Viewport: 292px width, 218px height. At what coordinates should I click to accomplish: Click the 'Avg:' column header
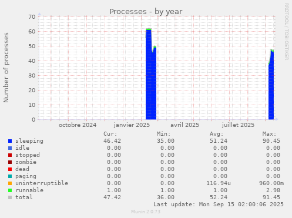[x=216, y=134]
